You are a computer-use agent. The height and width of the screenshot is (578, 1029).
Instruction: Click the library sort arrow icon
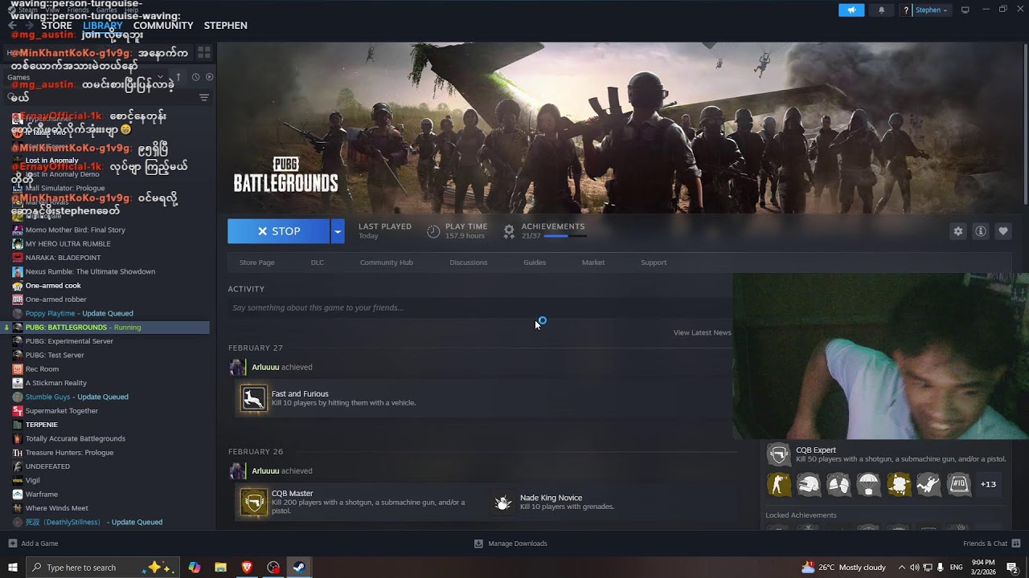click(178, 77)
